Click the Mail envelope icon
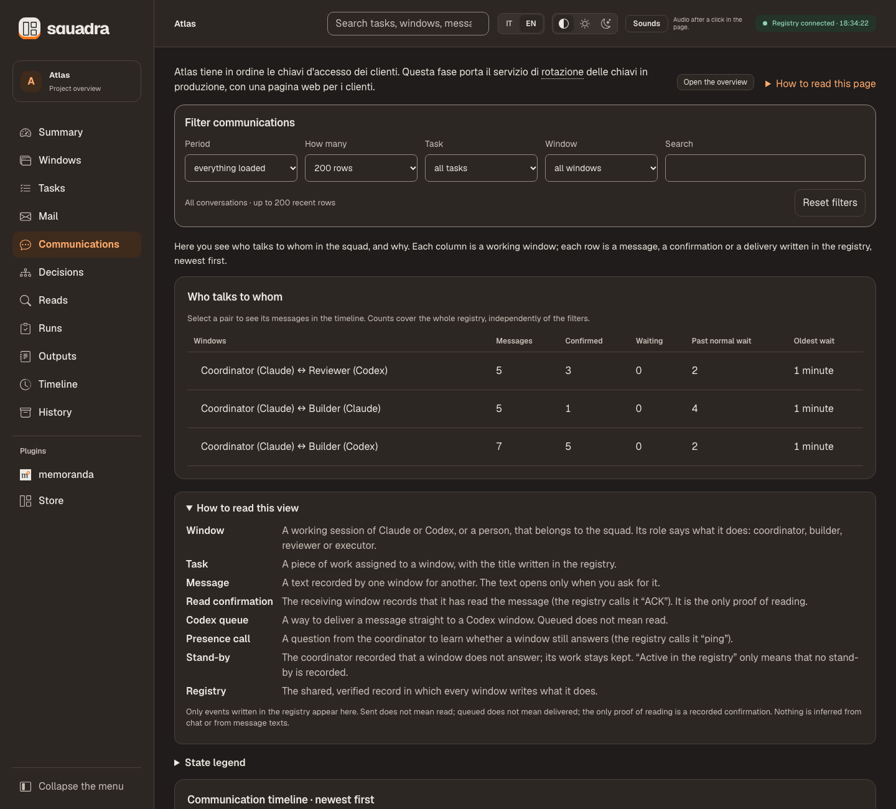The image size is (896, 809). click(26, 217)
